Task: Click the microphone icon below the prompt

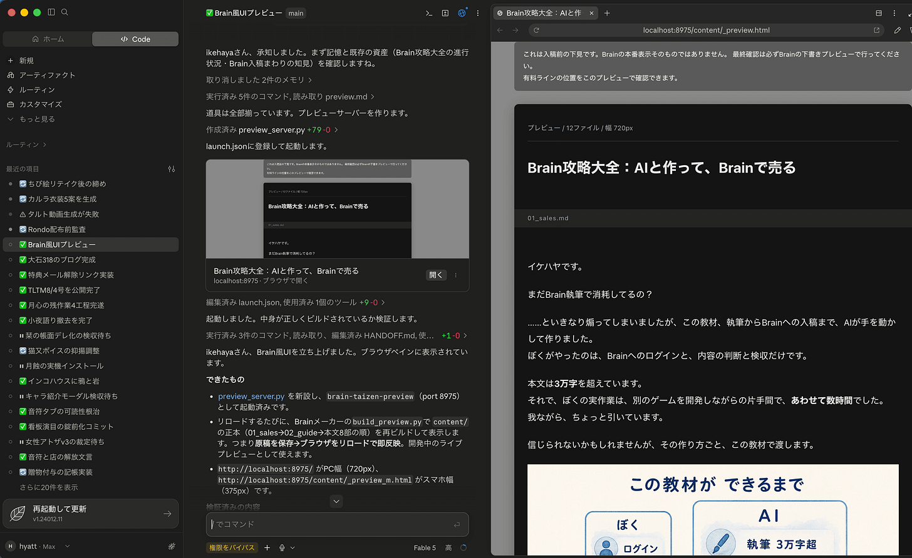Action: click(282, 547)
